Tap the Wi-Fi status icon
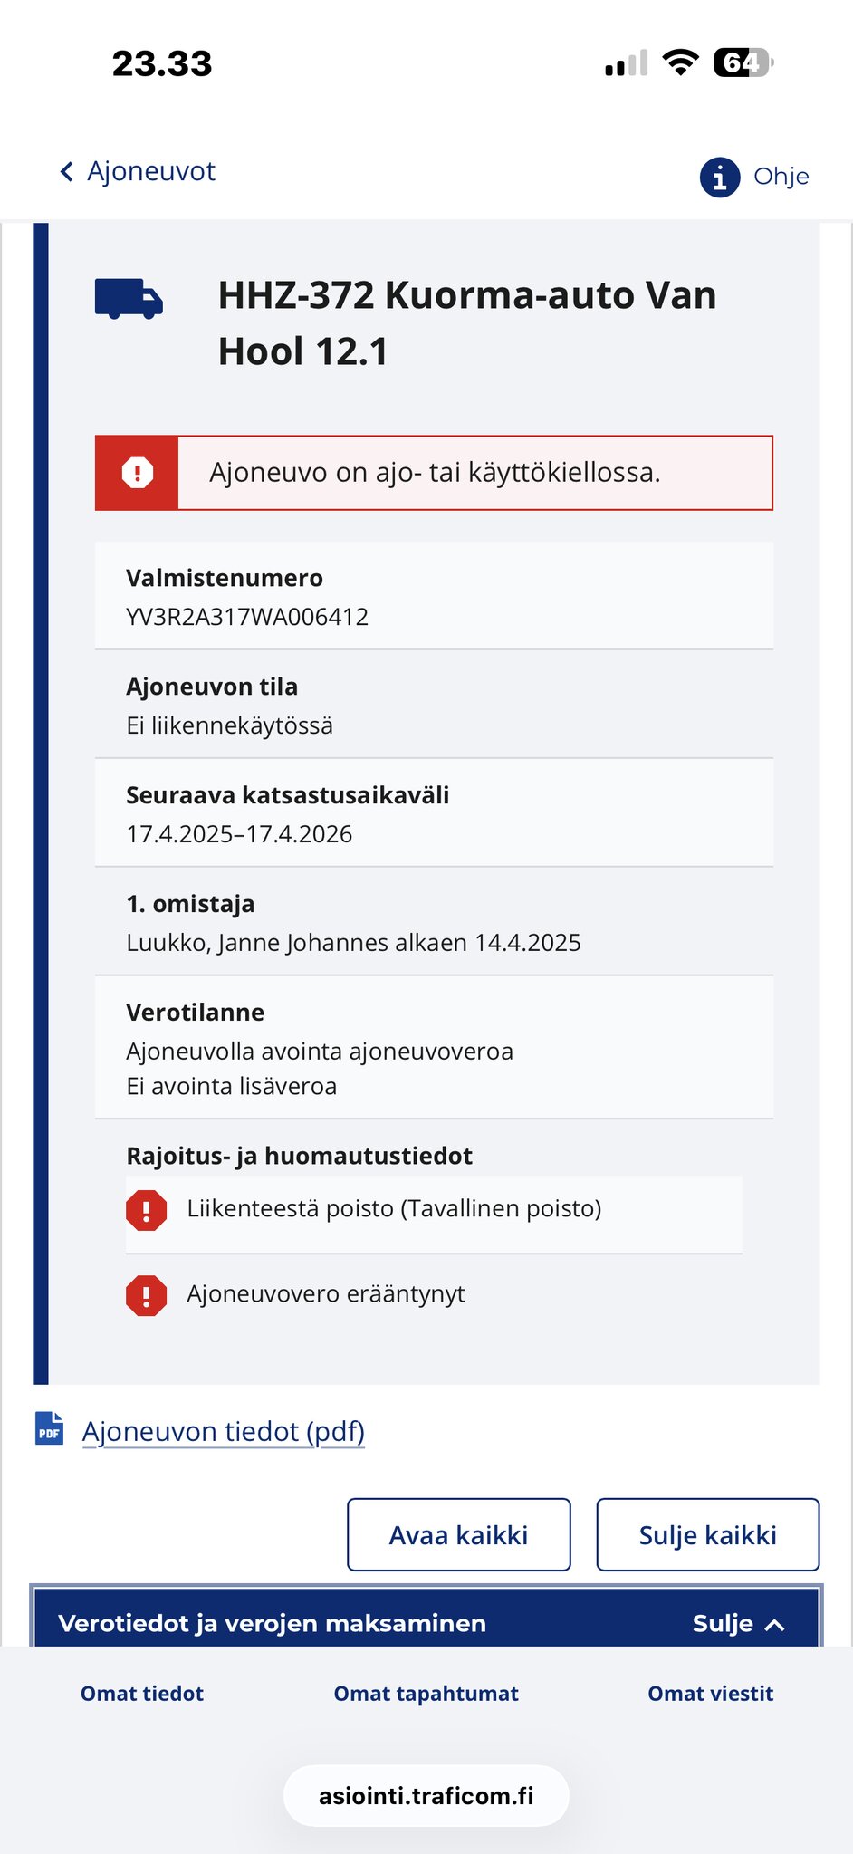This screenshot has height=1854, width=853. [679, 63]
